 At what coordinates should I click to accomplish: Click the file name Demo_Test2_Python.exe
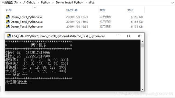point(27,22)
